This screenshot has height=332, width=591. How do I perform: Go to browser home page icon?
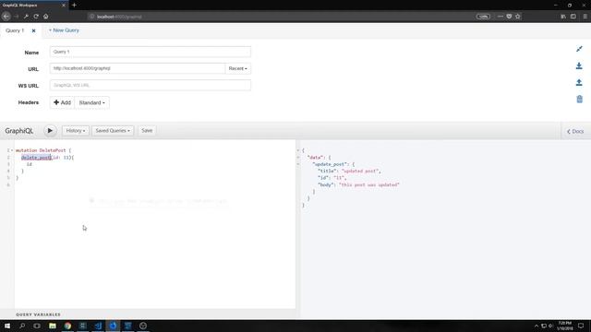pos(45,17)
